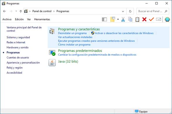The width and height of the screenshot is (172, 114).
Task: Click 'Ver actualizaciones instaladas'
Action: coord(75,37)
